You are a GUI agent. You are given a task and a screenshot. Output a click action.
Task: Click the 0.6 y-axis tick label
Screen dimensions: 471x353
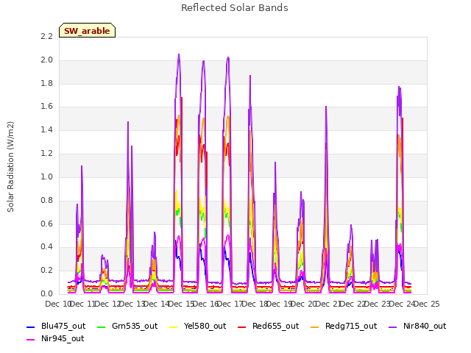[46, 224]
